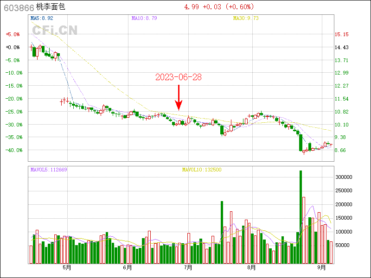This screenshot has width=371, height=278.
Task: Click the stock code 603866
Action: 19,8
